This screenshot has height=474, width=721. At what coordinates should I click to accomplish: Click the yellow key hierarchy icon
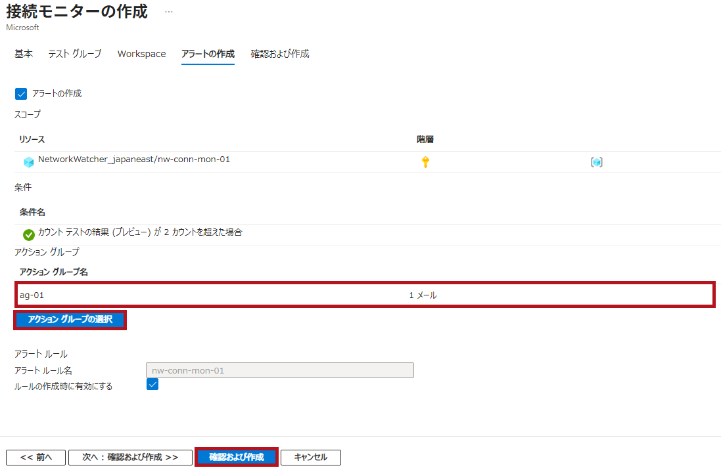coord(425,162)
